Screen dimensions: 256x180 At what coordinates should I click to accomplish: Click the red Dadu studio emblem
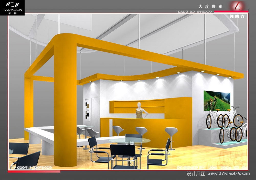(237, 5)
